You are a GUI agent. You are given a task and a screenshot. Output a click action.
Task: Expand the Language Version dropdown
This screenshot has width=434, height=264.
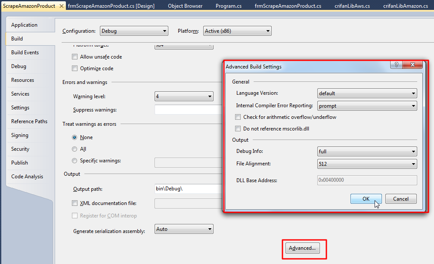[x=367, y=93]
